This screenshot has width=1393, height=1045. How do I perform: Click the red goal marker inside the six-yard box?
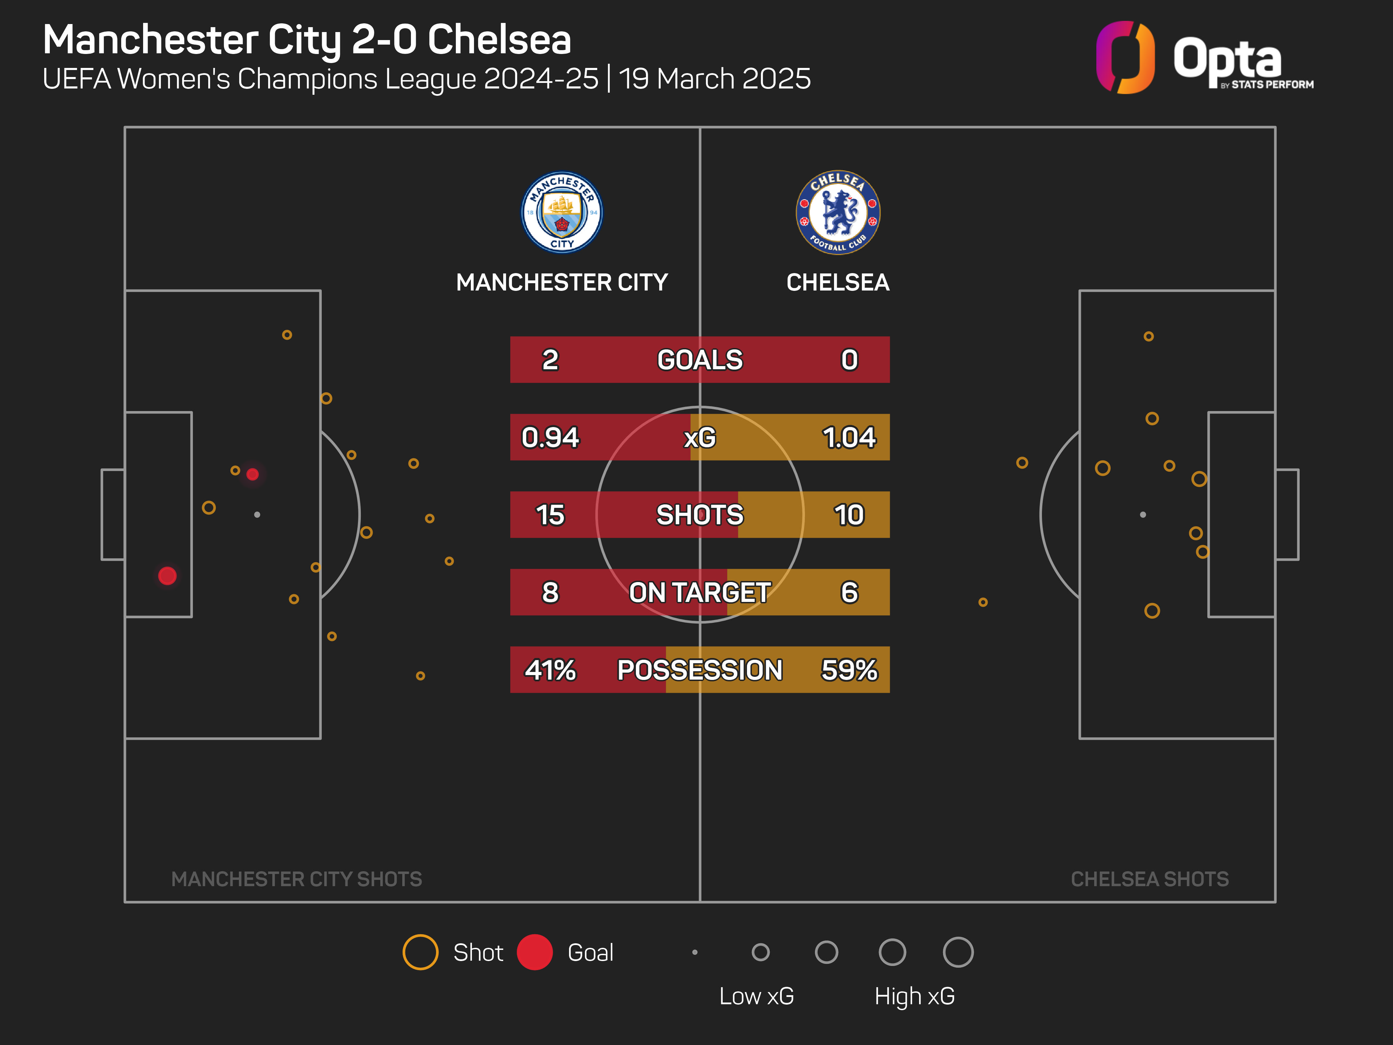click(x=168, y=576)
